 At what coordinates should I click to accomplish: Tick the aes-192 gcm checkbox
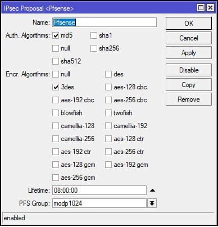[x=108, y=165]
